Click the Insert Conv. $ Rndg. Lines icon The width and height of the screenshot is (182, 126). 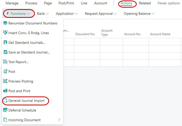[x=5, y=33]
